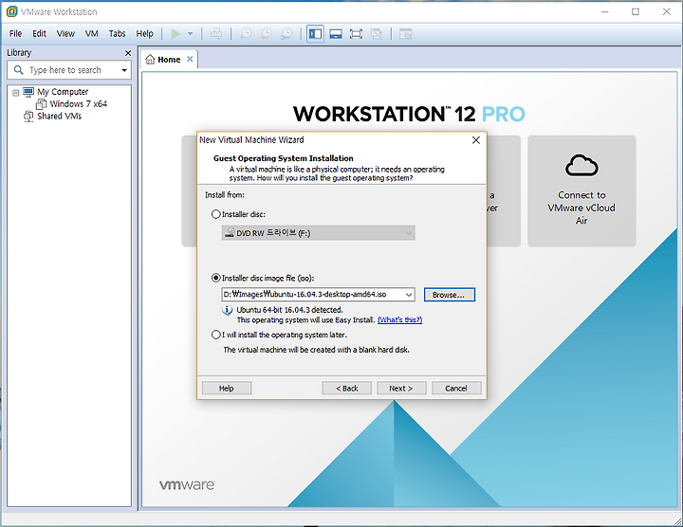Click the Manage Snapshots toolbar icon
The image size is (683, 527).
(286, 33)
